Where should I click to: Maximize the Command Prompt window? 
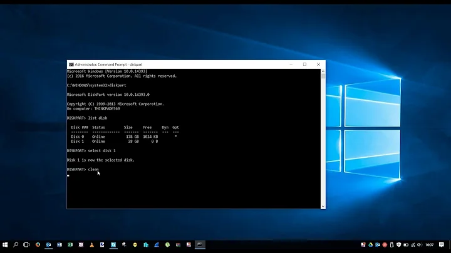coord(304,65)
